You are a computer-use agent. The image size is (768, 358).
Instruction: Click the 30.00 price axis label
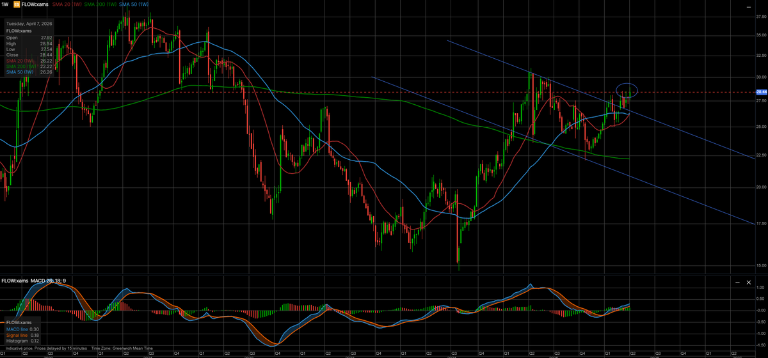[x=762, y=77]
